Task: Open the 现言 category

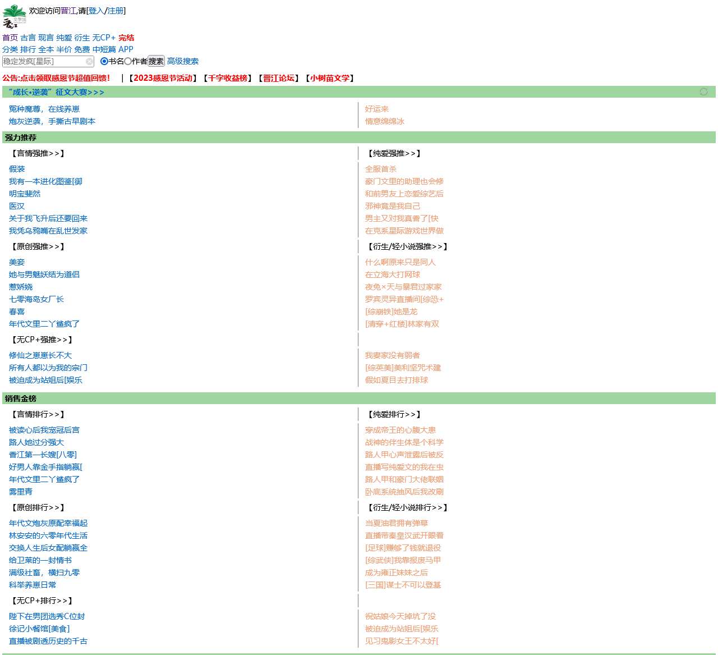Action: pyautogui.click(x=46, y=38)
